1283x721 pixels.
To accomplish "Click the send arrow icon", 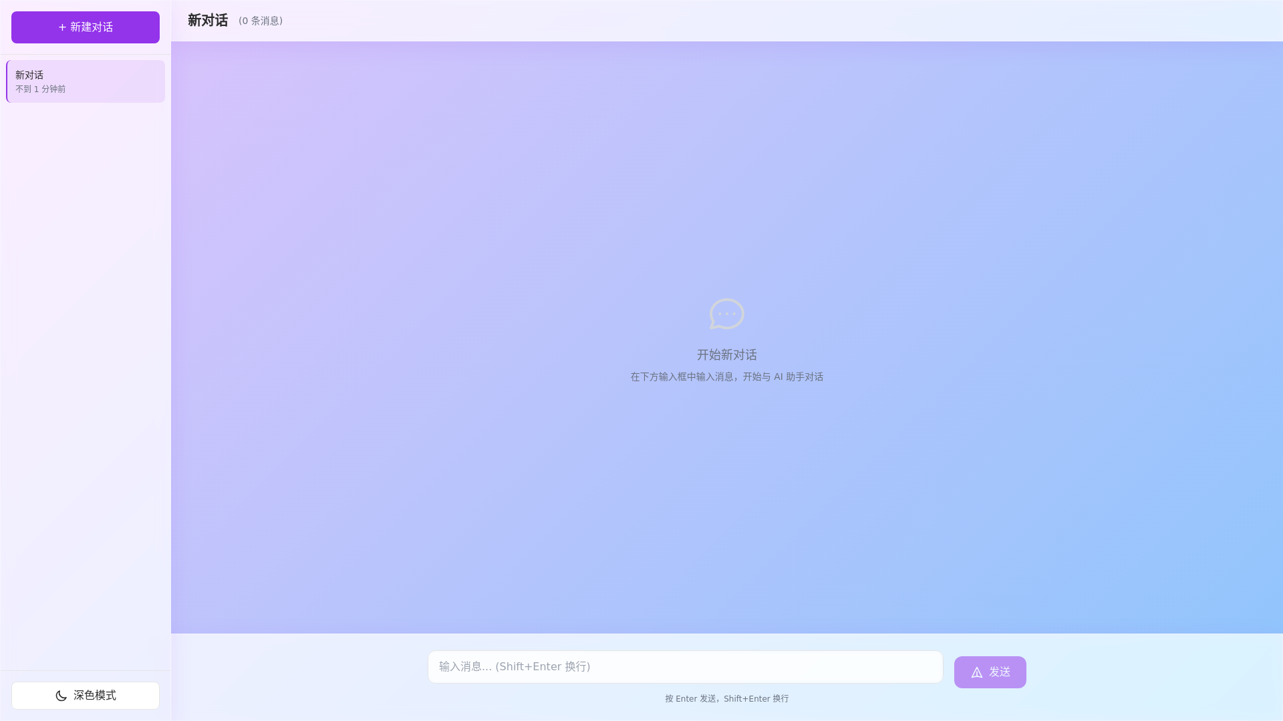I will [x=977, y=672].
